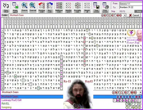Click the Ra-El label above the portrait
143x110 pixels.
(x=67, y=81)
